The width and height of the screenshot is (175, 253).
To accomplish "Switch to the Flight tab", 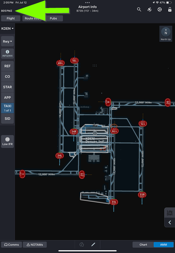I will click(11, 18).
